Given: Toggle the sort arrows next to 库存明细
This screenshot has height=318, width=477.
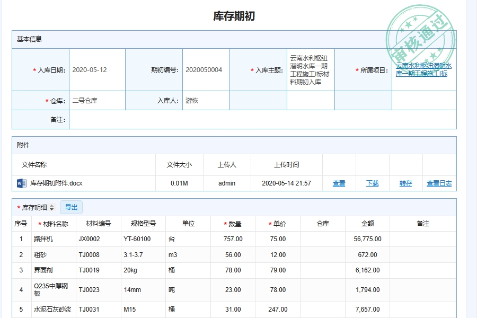Looking at the screenshot, I should (52, 208).
